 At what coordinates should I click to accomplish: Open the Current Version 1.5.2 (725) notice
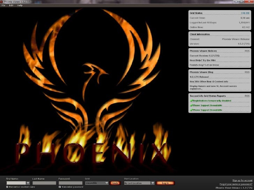tap(204, 56)
